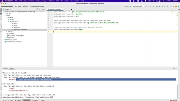Screen dimensions: 180x101
Task: Click the Stop icon in the toolbar
Action: pos(153,6)
